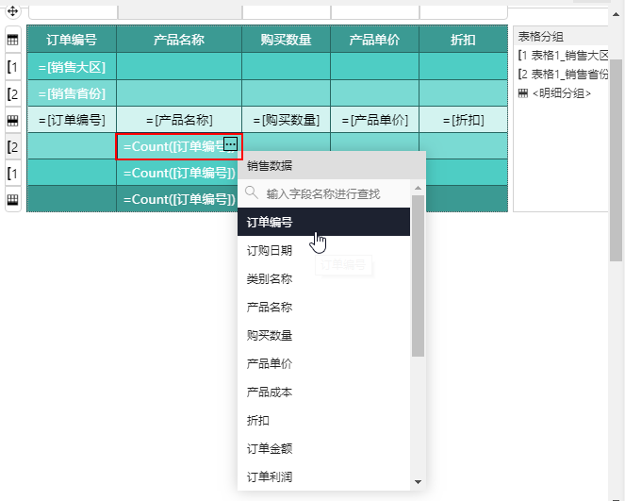This screenshot has width=625, height=501.
Task: Pick 类别名称 in the dropdown list
Action: (x=270, y=279)
